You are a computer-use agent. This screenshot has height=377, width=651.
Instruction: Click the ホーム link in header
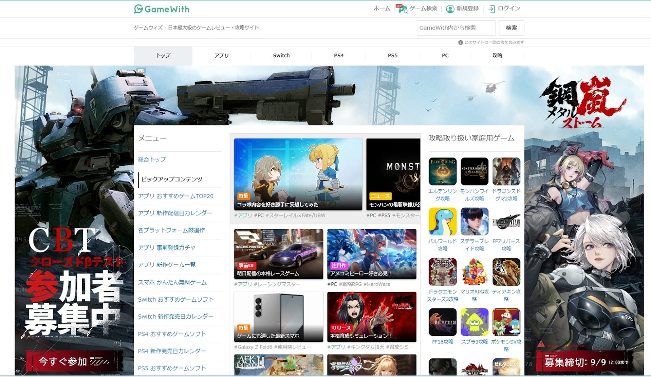pos(382,9)
